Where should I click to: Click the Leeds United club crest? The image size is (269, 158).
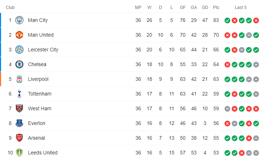click(19, 153)
